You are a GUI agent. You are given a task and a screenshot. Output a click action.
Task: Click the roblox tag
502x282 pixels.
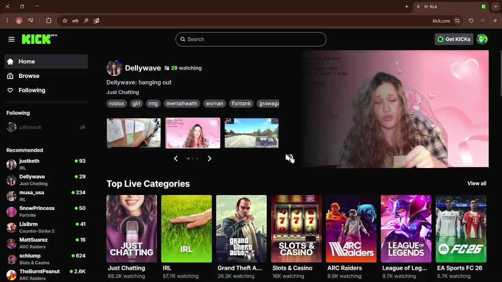pyautogui.click(x=116, y=103)
